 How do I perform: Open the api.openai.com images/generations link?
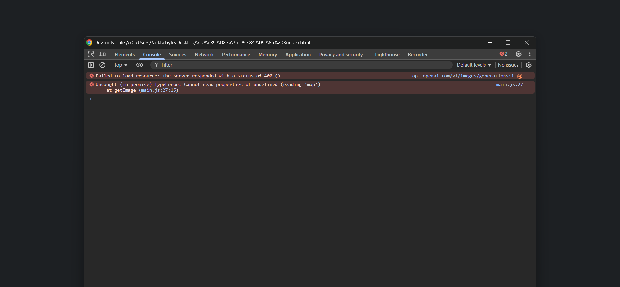pyautogui.click(x=463, y=76)
